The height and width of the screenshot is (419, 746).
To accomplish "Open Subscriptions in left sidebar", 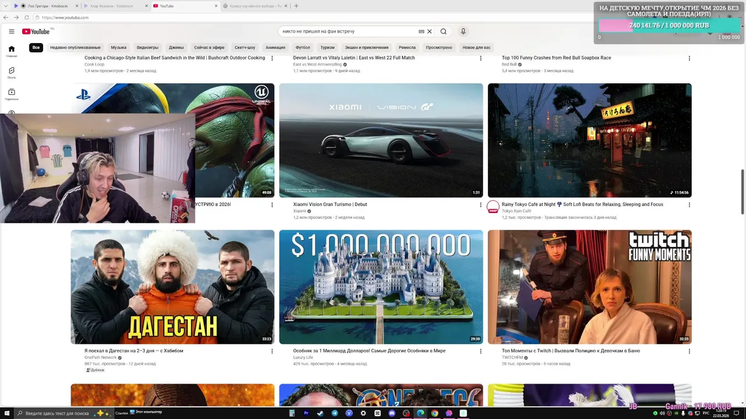I will point(11,94).
